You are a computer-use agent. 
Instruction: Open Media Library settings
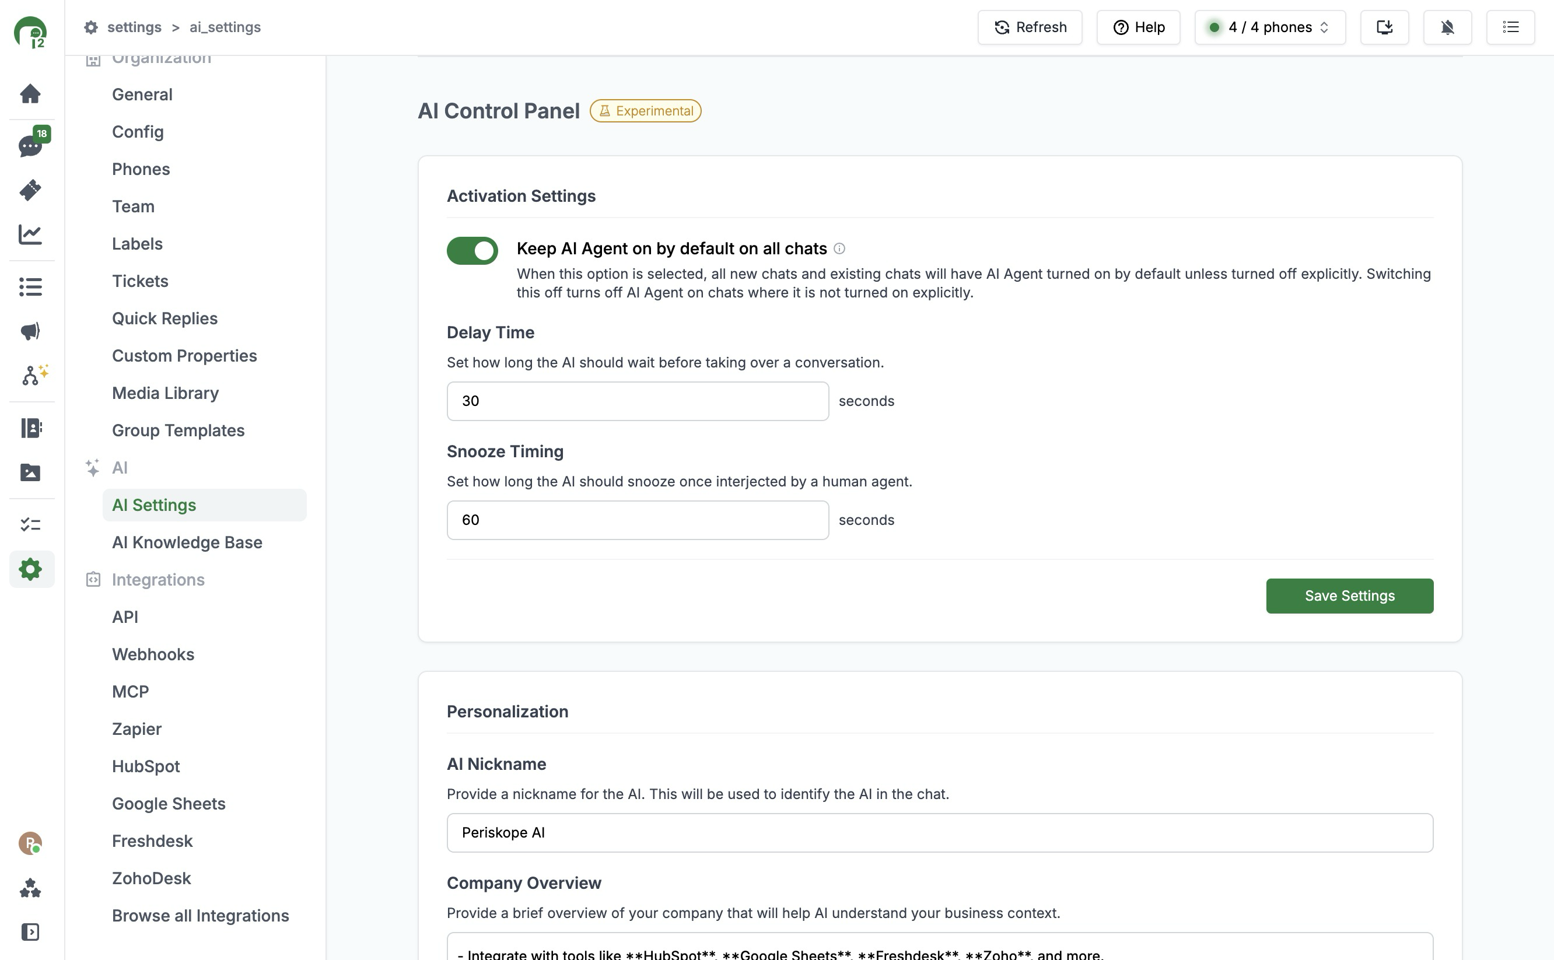click(166, 394)
